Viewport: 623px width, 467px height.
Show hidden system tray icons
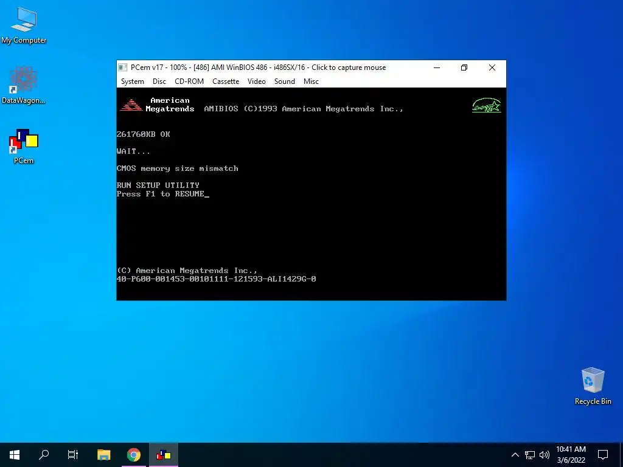(515, 455)
